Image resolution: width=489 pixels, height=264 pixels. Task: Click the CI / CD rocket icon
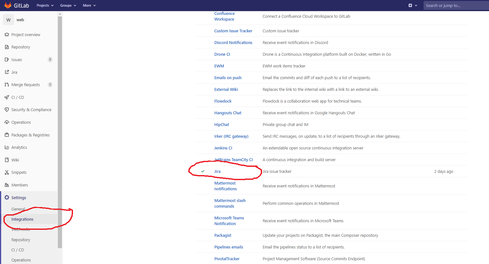(x=7, y=97)
